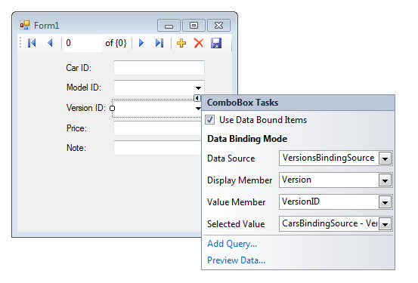Screen dimensions: 418x283
Task: Click the smart tag arrow glyph on the Version ID combo box
Action: [x=197, y=98]
